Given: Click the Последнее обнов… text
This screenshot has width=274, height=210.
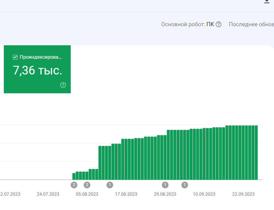Looking at the screenshot, I should (251, 24).
